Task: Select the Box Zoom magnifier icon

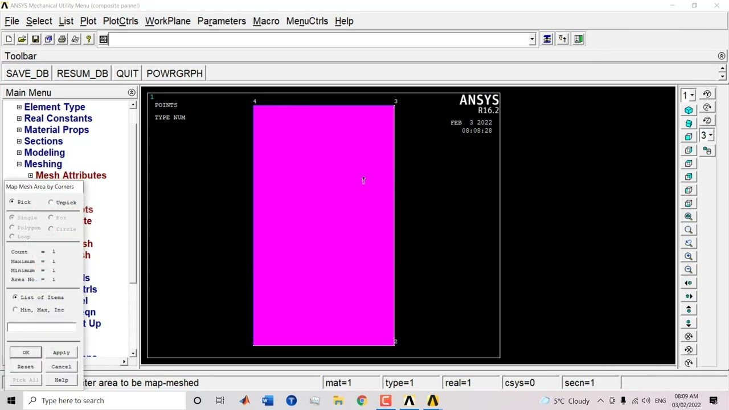Action: (689, 230)
